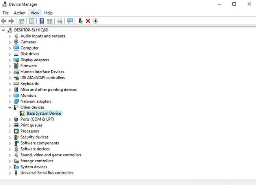256x185 pixels.
Task: Expand the Disk drives category
Action: pos(9,54)
